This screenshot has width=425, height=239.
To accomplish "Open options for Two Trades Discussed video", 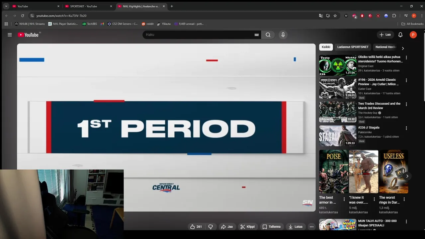I will 406,104.
